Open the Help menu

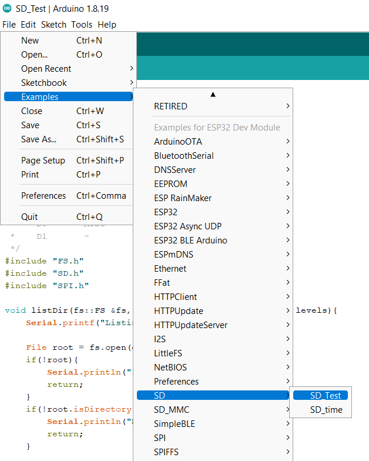(x=107, y=25)
